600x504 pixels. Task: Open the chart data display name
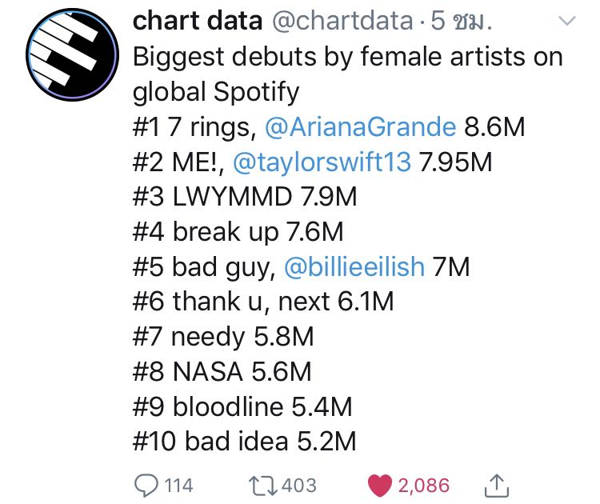point(198,21)
